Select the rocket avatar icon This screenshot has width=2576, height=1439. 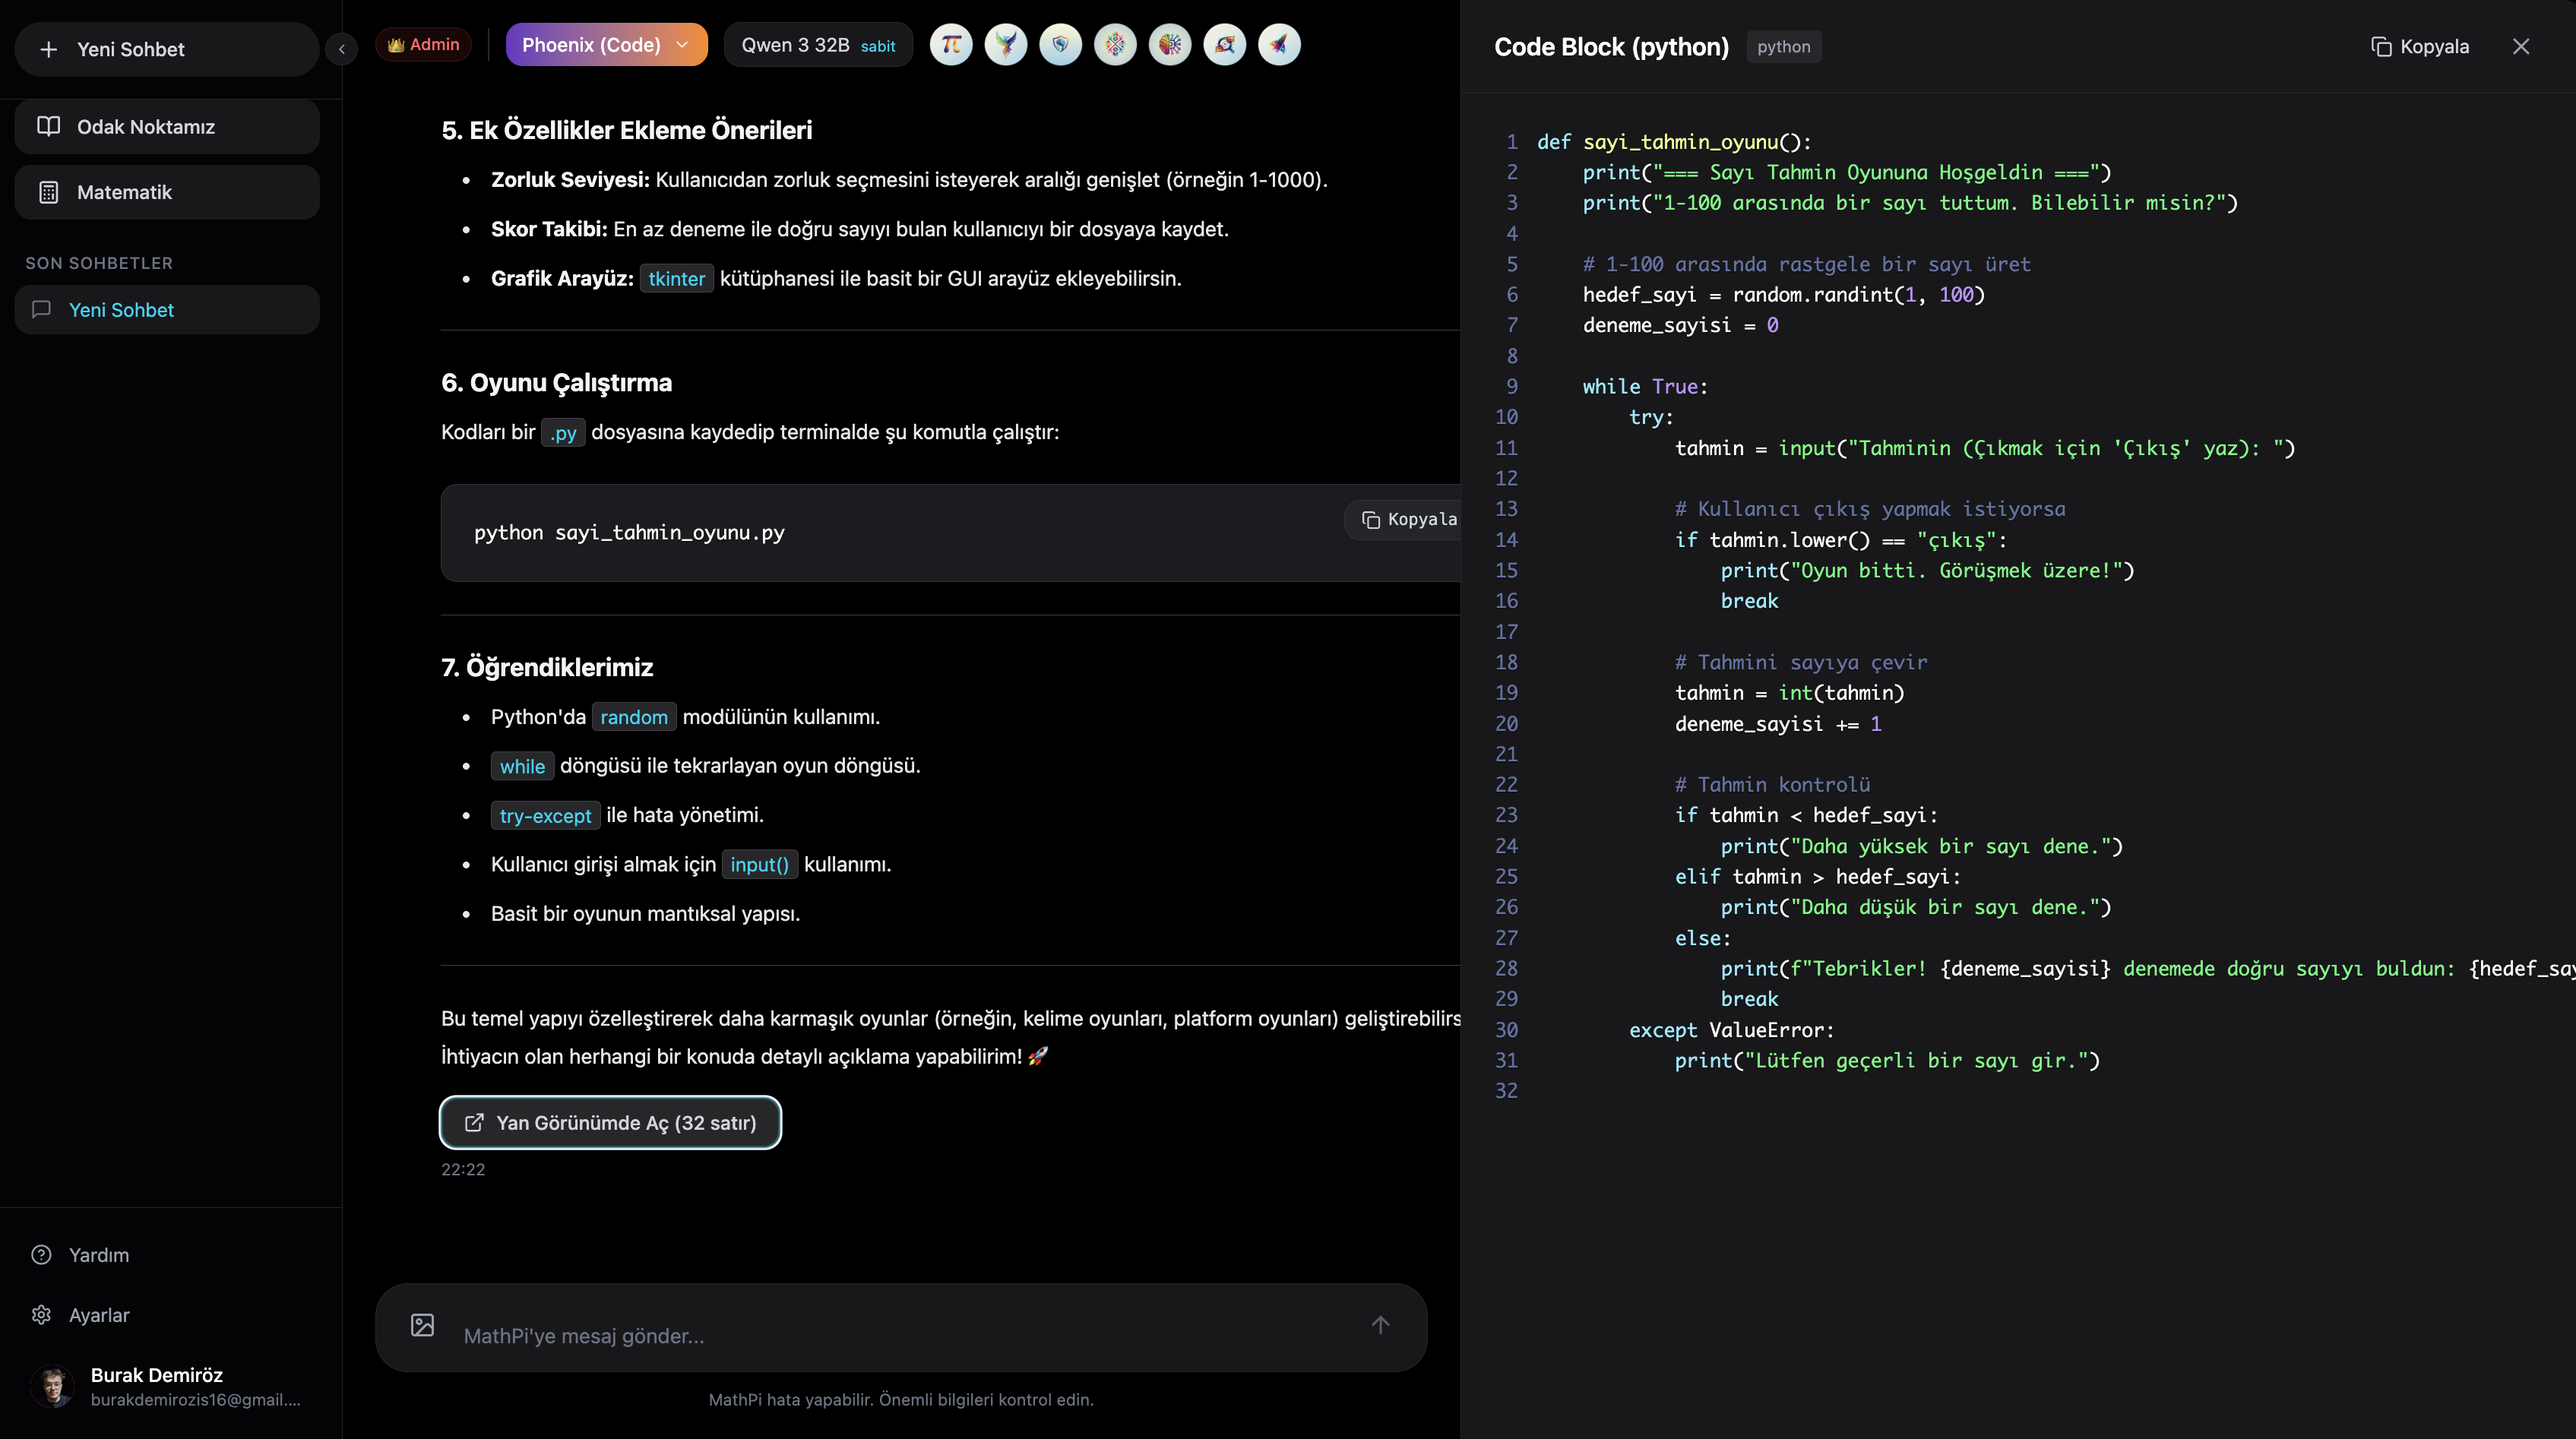[1279, 45]
